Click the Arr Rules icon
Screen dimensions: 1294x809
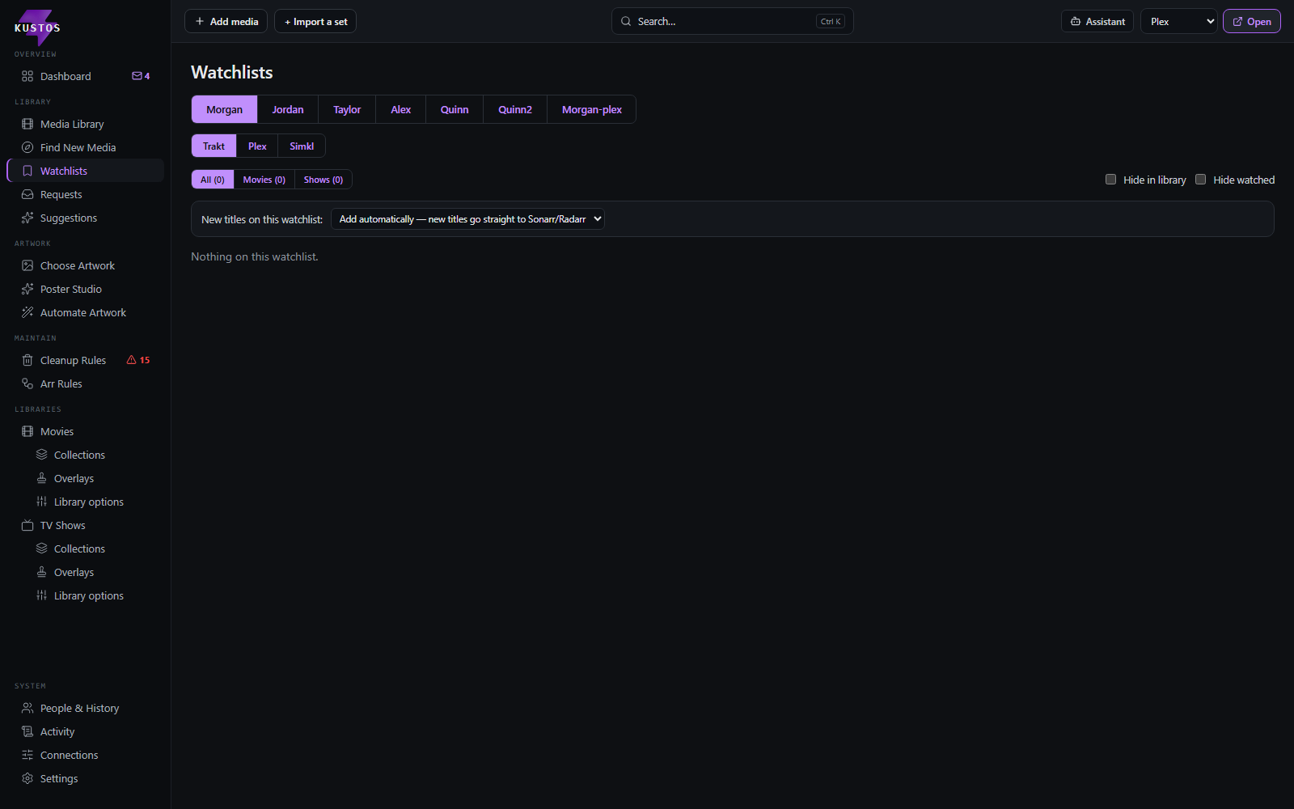(27, 383)
